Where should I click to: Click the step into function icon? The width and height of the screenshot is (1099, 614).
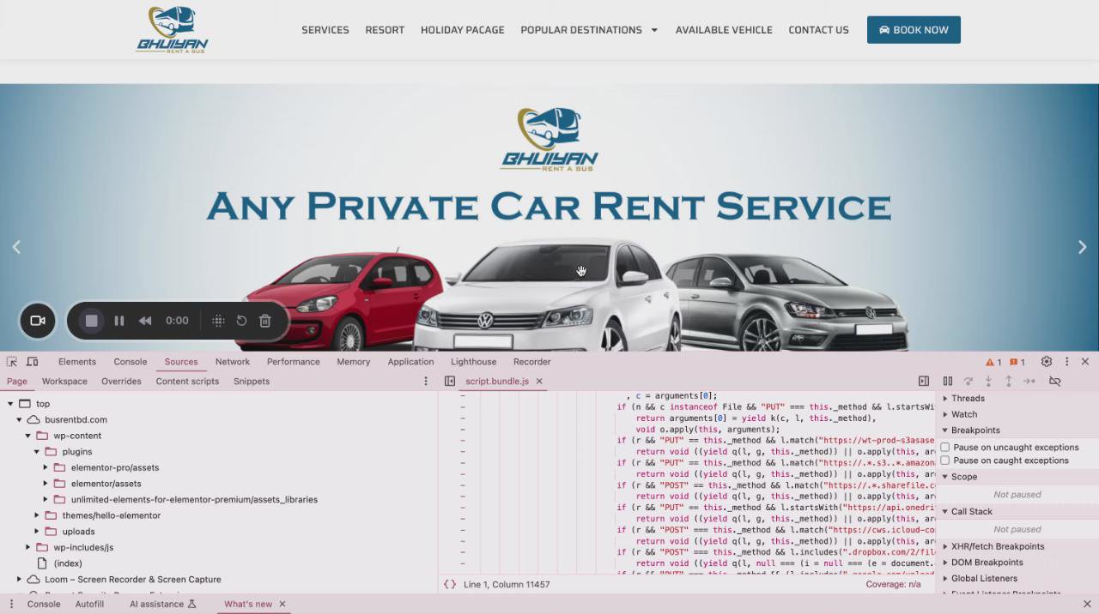coord(988,382)
